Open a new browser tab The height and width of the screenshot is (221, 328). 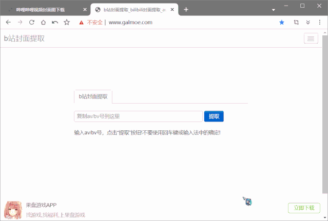click(x=186, y=10)
